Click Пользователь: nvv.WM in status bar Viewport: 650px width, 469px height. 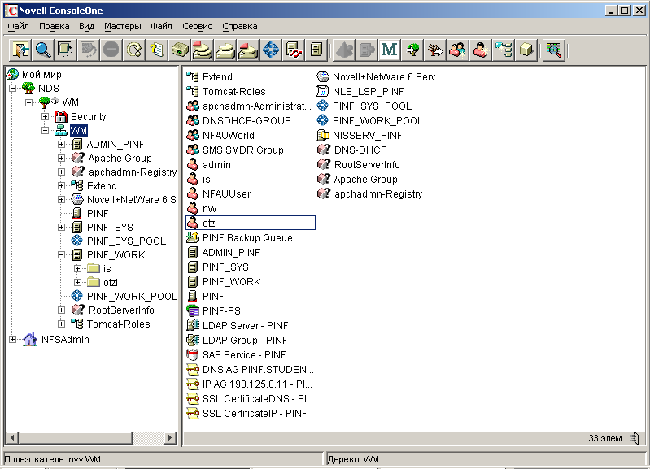click(53, 459)
